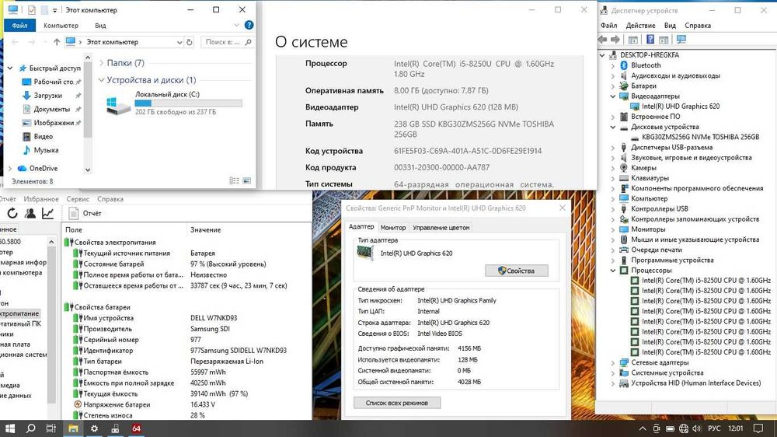777x437 pixels.
Task: Click Свойства button in adapter dialog
Action: pos(517,271)
